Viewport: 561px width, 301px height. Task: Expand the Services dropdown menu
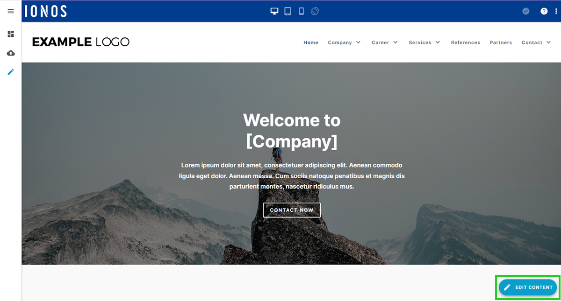(424, 42)
